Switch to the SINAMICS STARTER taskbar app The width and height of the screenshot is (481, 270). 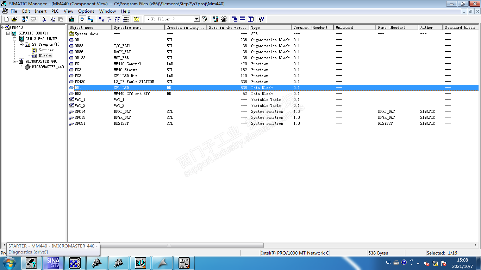pyautogui.click(x=53, y=263)
